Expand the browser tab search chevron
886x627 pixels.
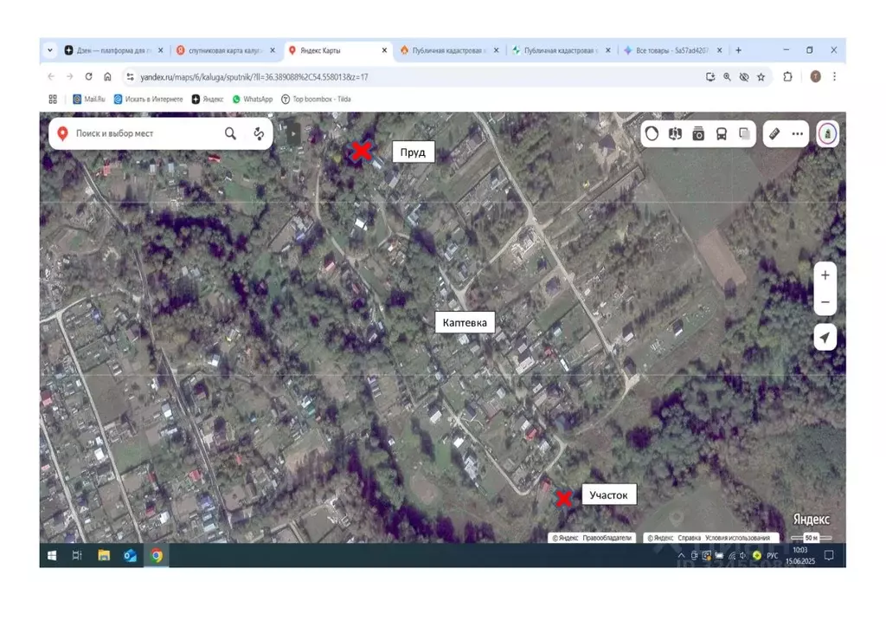(x=50, y=50)
